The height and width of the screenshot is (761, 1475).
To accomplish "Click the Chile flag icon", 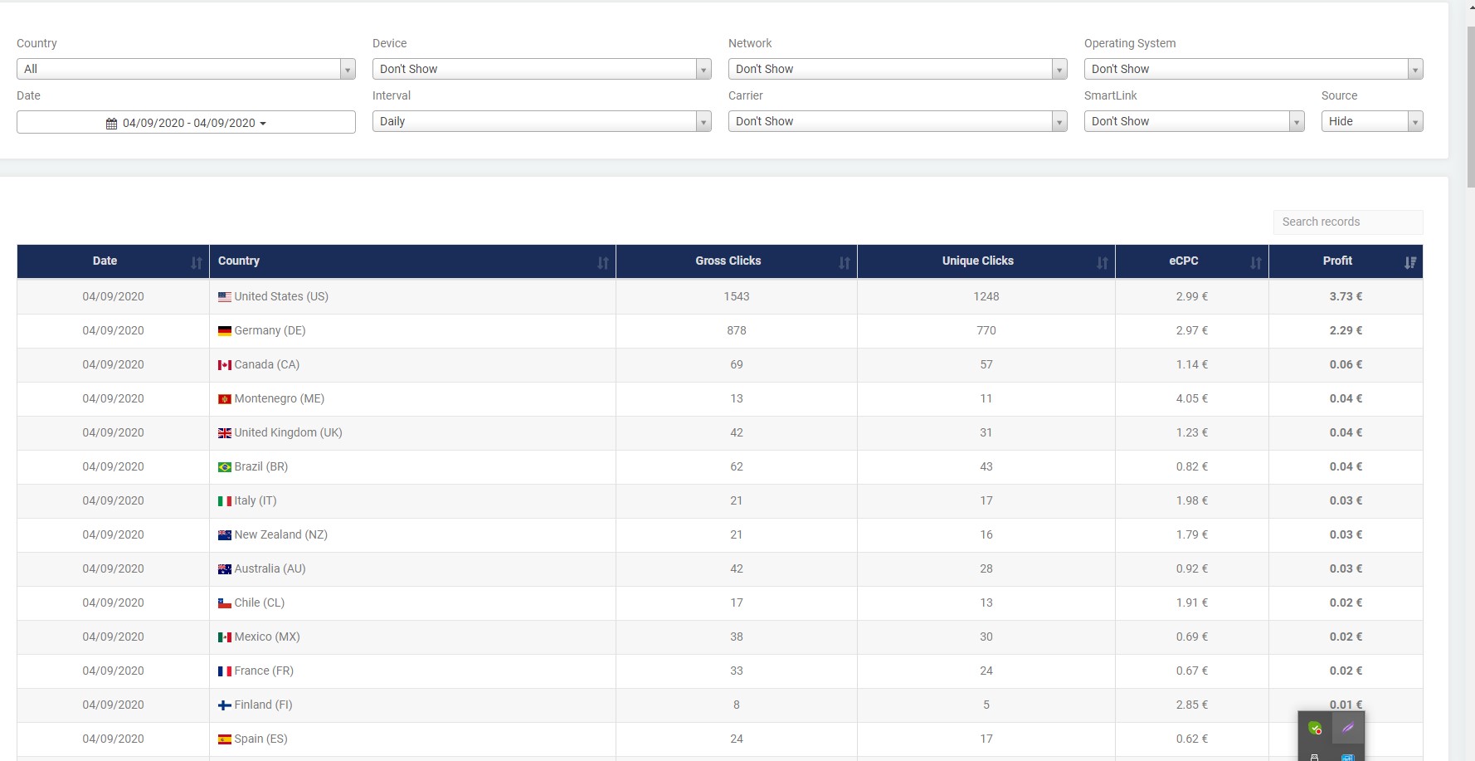I will pos(225,603).
